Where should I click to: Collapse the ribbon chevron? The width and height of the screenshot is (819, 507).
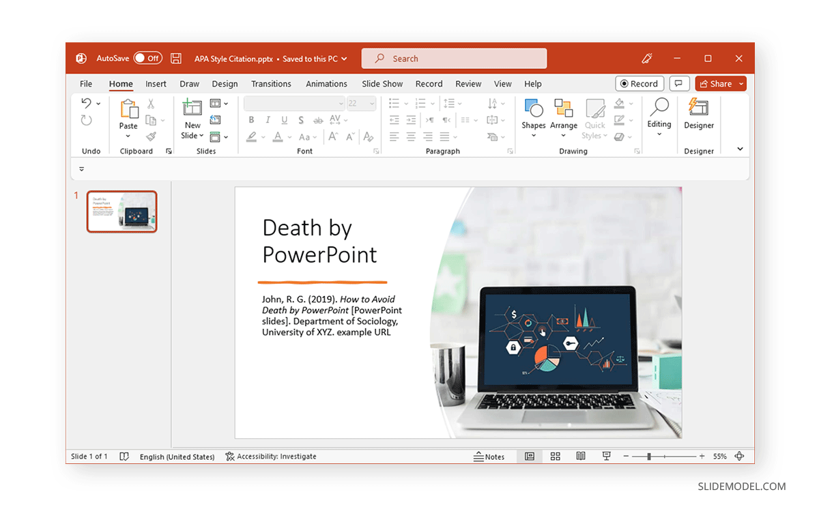740,149
